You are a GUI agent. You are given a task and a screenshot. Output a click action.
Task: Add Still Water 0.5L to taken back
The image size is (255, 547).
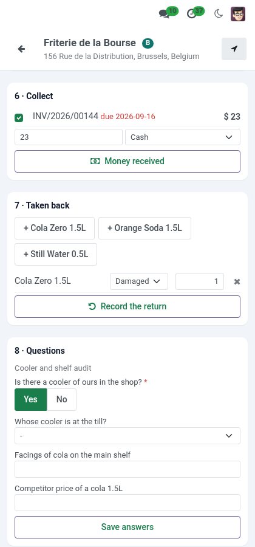56,254
